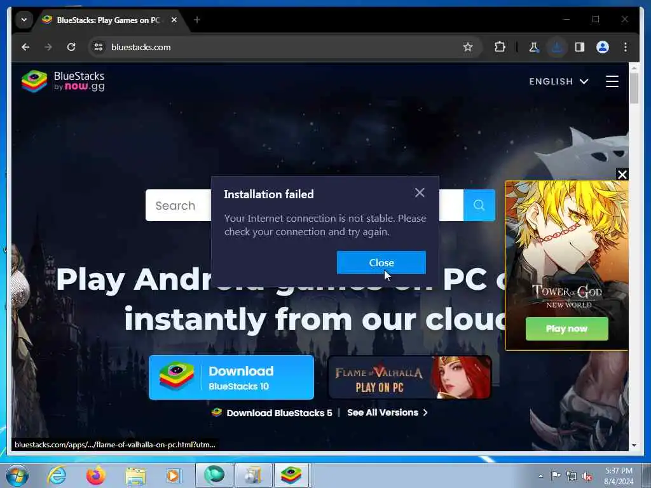Open the Flame of Valhalla Play on PC banner
The height and width of the screenshot is (488, 651).
(409, 377)
